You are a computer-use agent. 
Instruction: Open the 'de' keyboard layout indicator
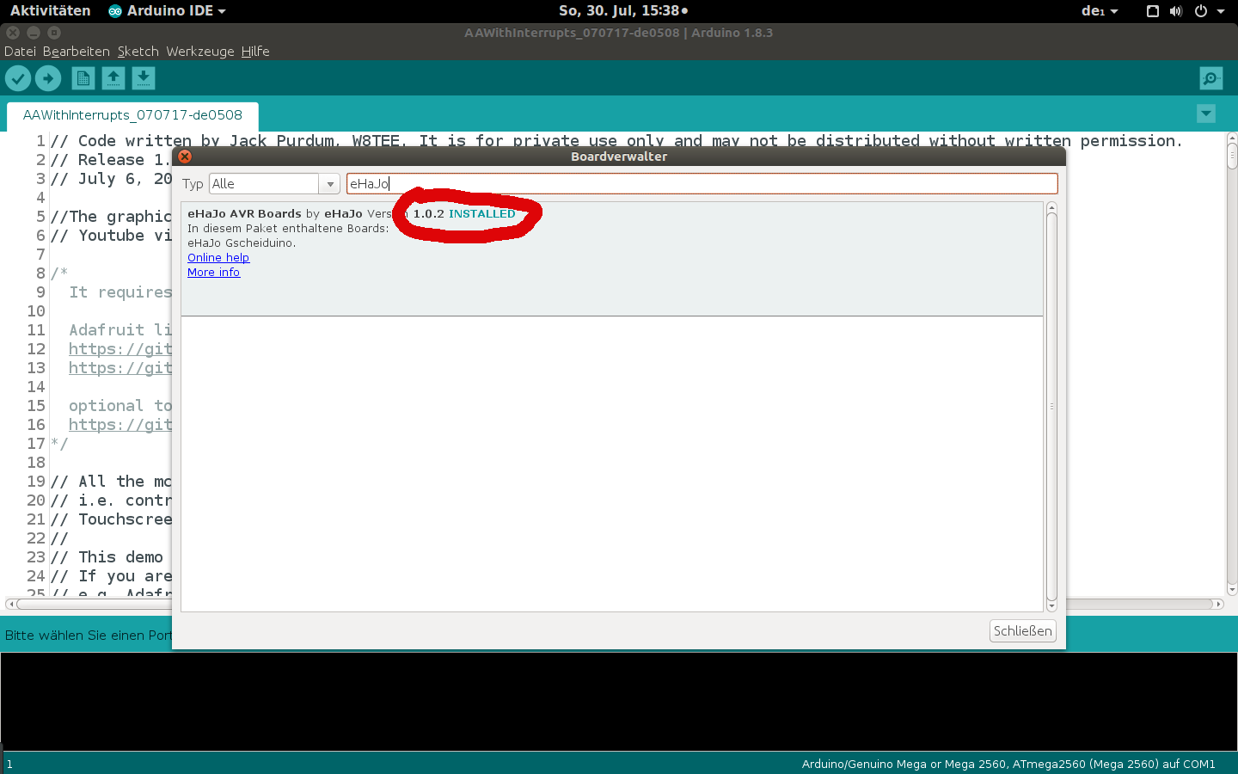tap(1100, 11)
